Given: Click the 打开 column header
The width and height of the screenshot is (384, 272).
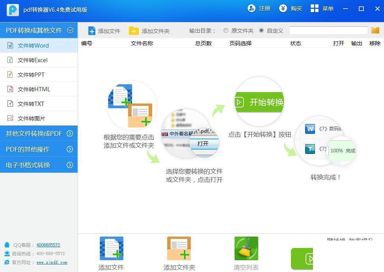Looking at the screenshot, I should [x=338, y=43].
